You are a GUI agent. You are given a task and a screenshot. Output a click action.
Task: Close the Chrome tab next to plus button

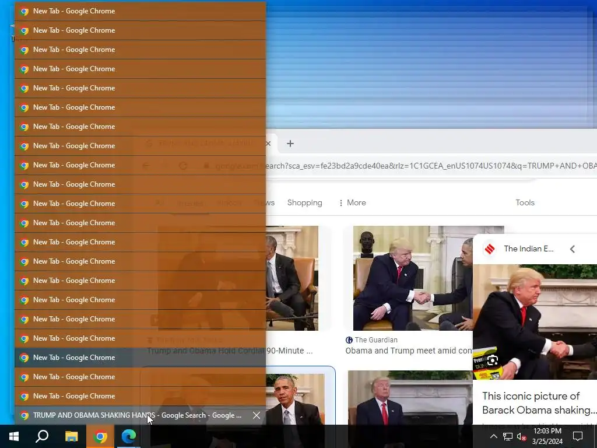268,143
